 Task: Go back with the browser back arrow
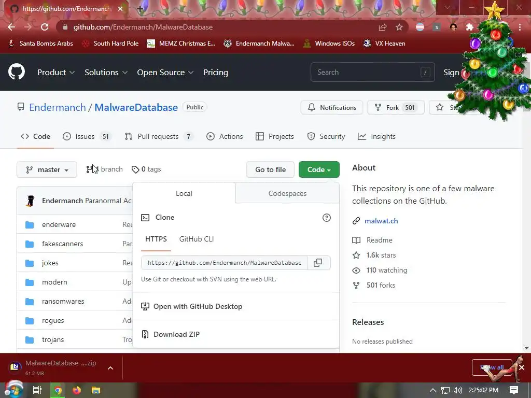pyautogui.click(x=11, y=27)
